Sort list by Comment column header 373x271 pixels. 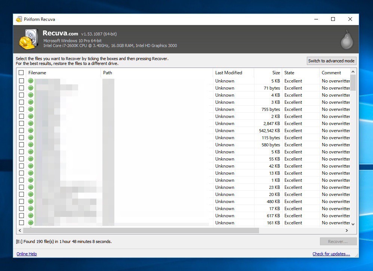click(335, 73)
